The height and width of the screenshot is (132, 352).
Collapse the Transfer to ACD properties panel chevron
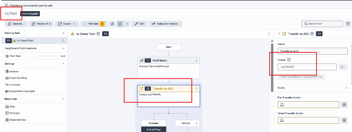pyautogui.click(x=279, y=34)
